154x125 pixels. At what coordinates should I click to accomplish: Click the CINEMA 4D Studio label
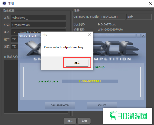86,17
